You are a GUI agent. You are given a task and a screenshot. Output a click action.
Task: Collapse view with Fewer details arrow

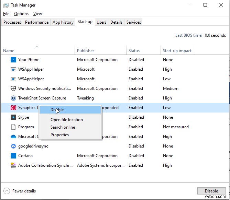7,191
